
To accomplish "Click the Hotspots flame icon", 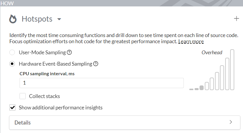I will click(13, 19).
